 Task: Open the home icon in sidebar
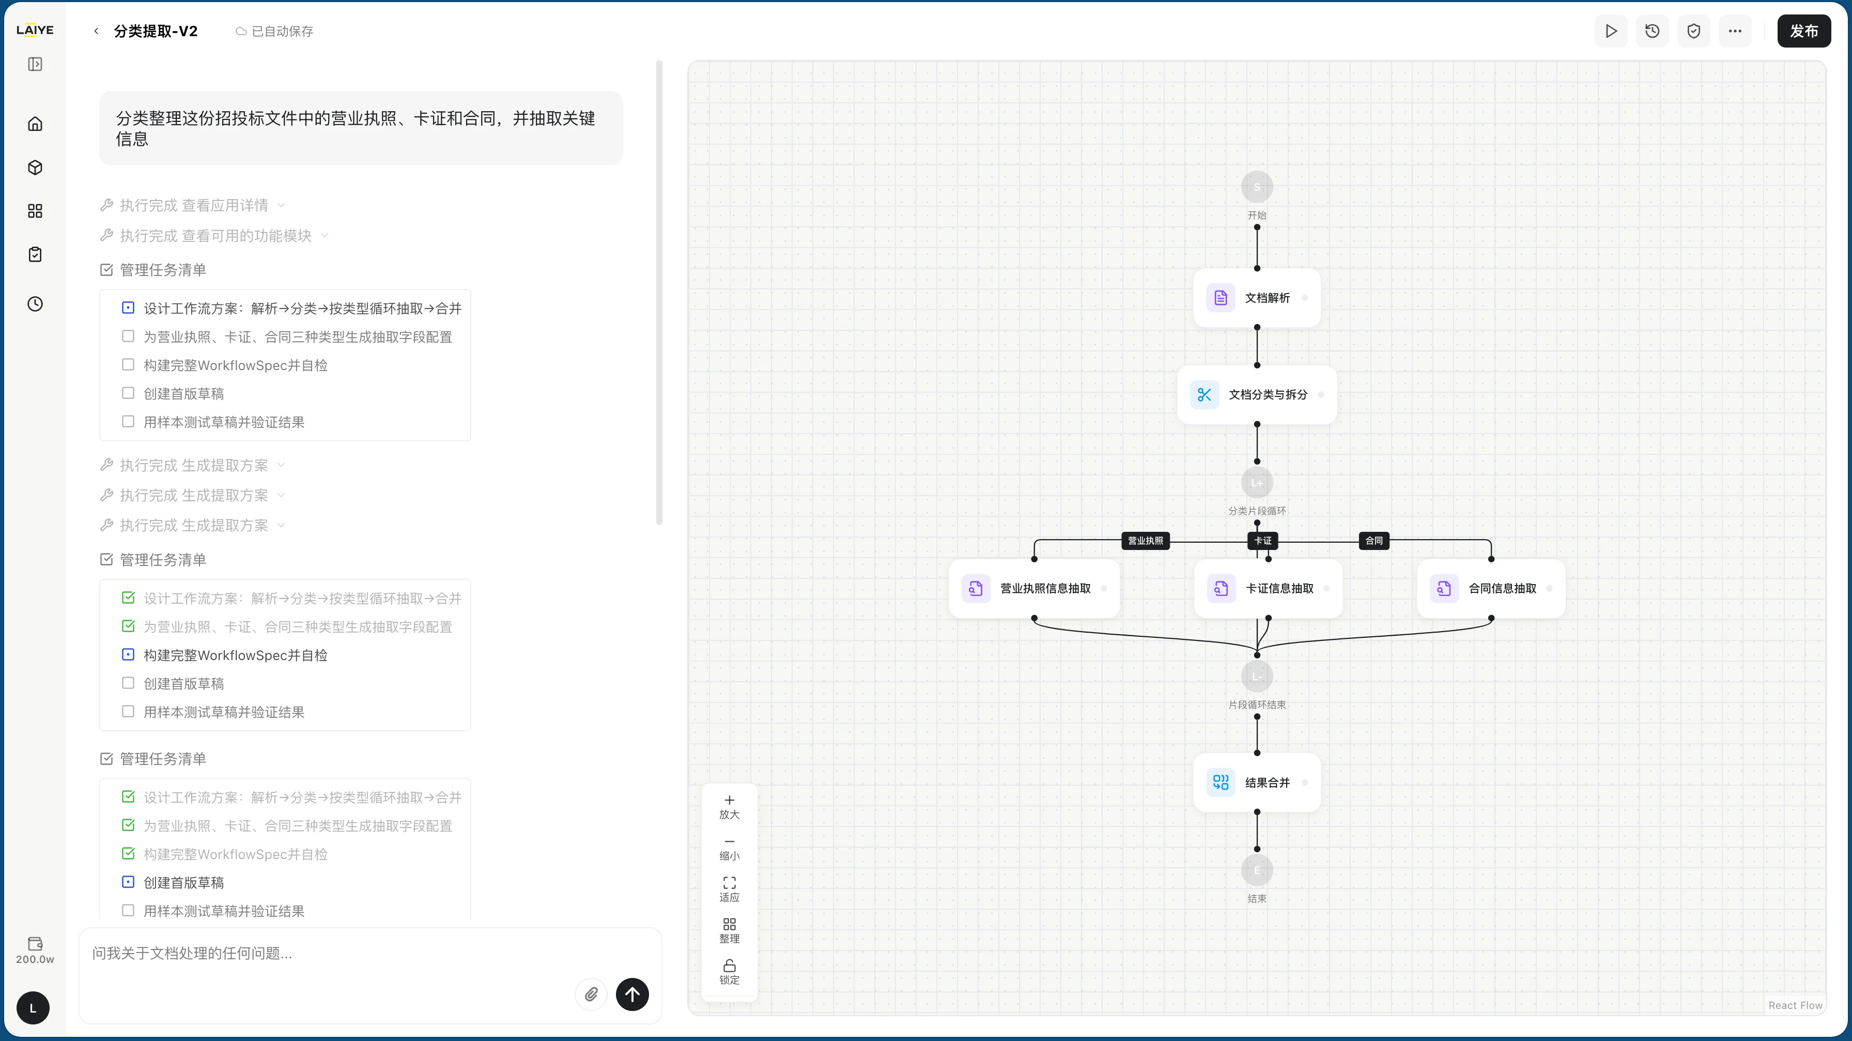point(35,124)
